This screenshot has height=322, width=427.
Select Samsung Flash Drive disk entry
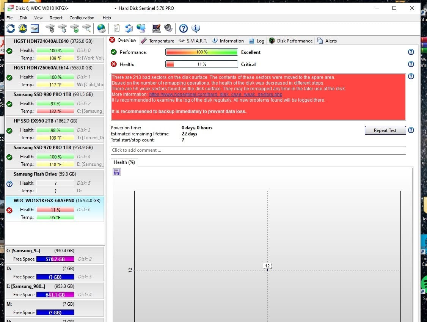pyautogui.click(x=55, y=182)
